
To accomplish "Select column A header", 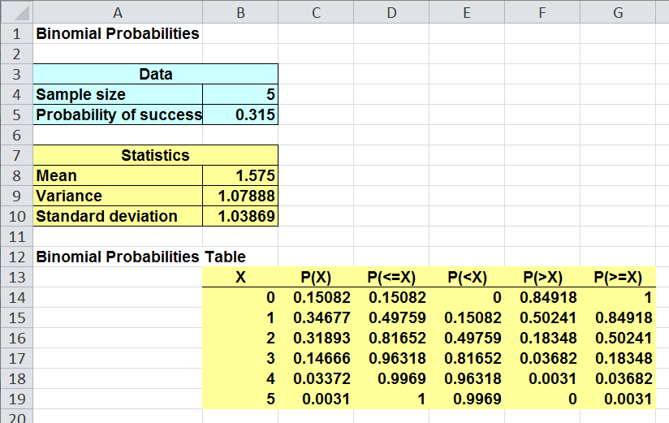I will (118, 12).
